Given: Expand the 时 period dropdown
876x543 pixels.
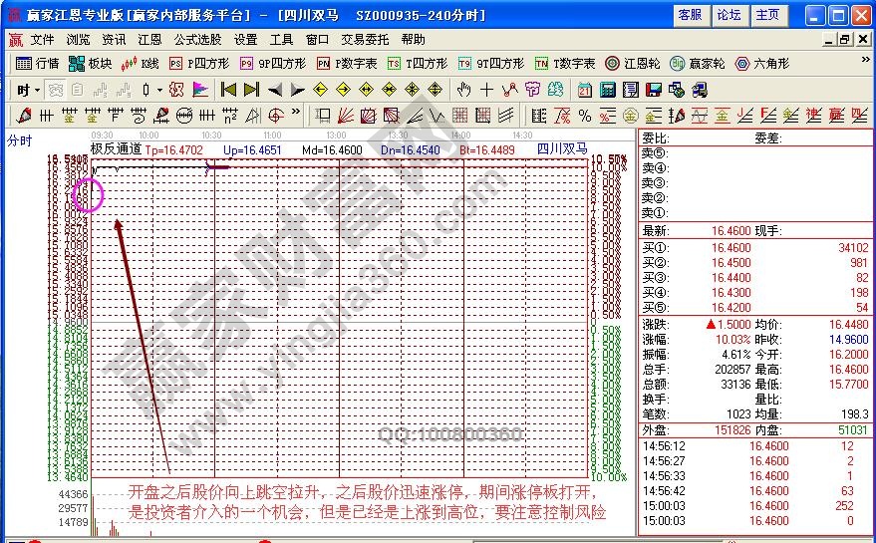Looking at the screenshot, I should 28,90.
